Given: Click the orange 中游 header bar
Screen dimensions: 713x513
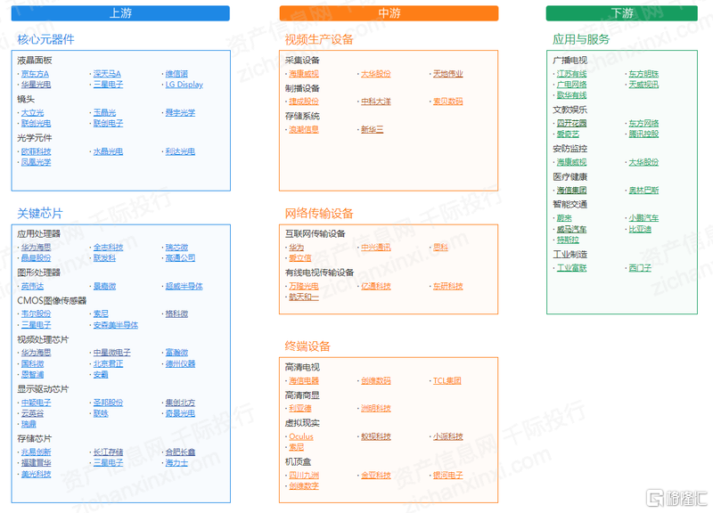Looking at the screenshot, I should [x=389, y=13].
